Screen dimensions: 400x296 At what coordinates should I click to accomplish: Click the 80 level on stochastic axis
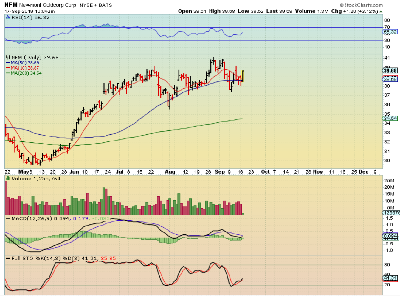[x=387, y=264]
